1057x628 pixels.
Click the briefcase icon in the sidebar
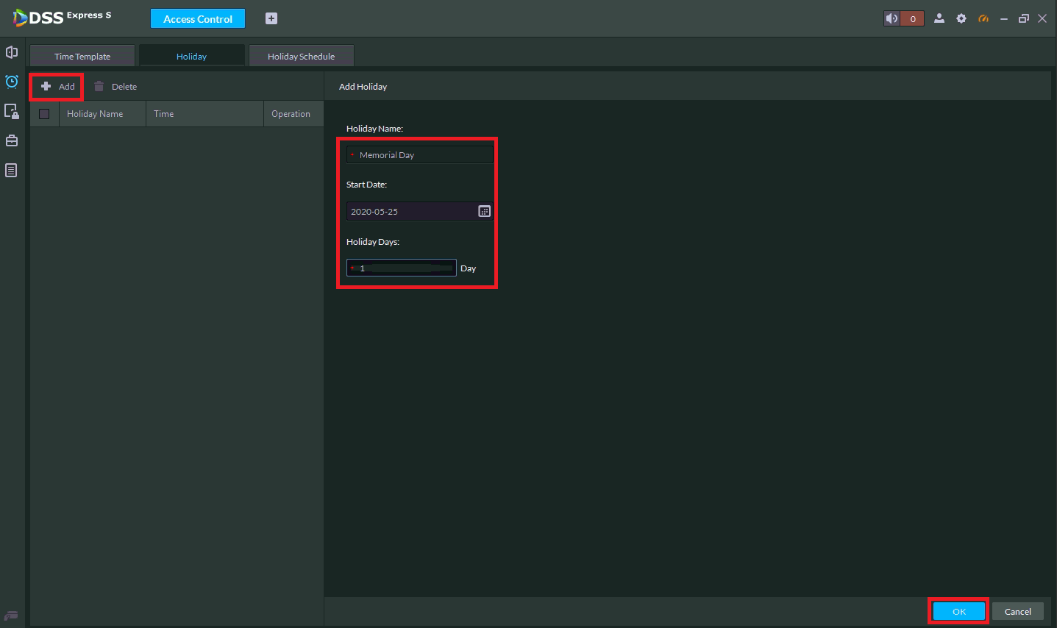(12, 140)
